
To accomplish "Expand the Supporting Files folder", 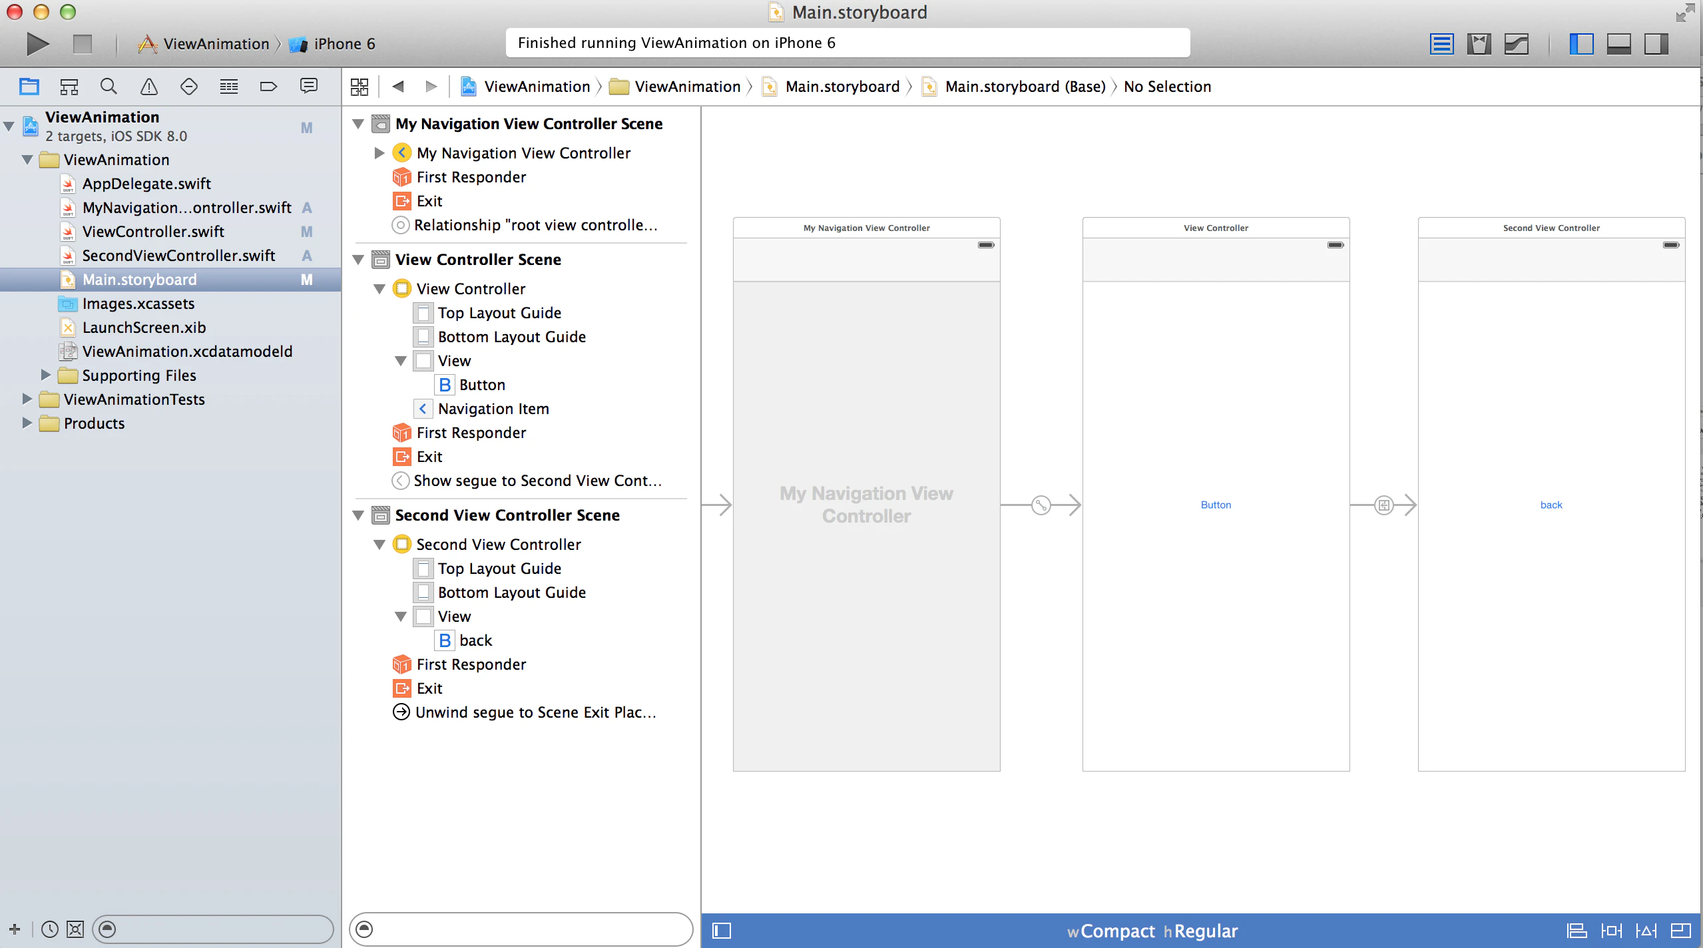I will pyautogui.click(x=45, y=375).
